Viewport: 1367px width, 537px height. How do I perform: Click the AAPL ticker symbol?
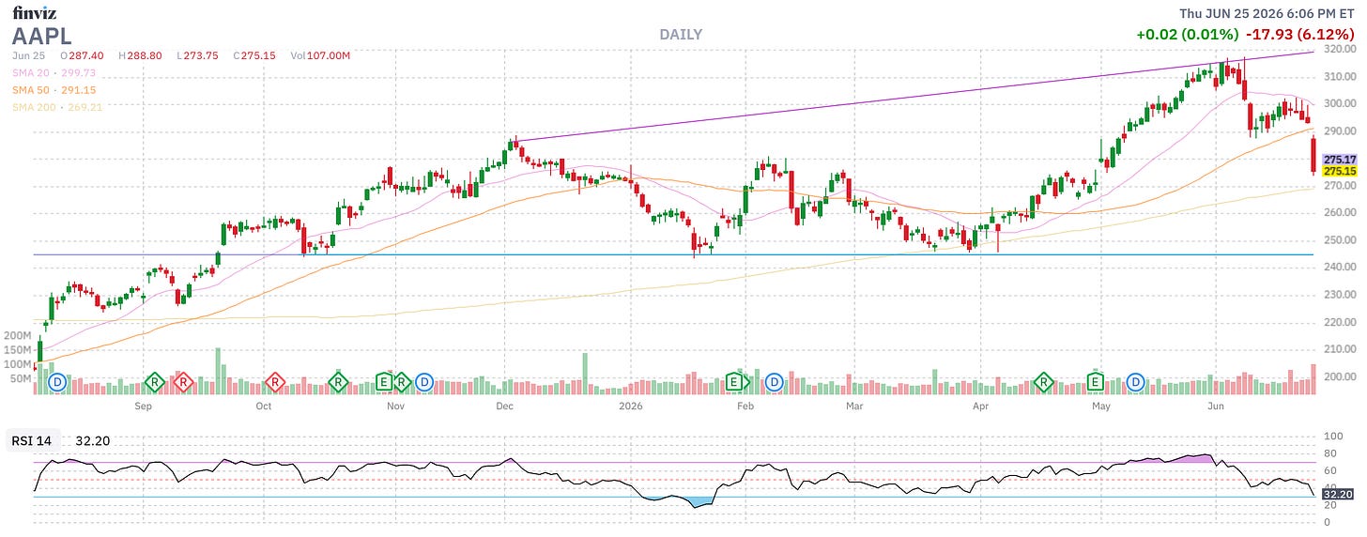(x=40, y=37)
